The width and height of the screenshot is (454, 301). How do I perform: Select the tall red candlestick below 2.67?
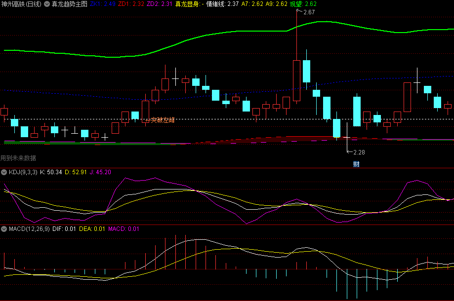(296, 80)
